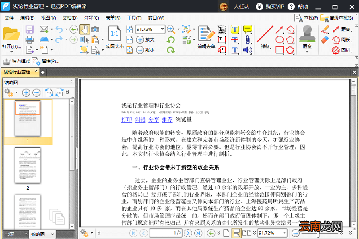Select the rectangle shape tool
Image resolution: width=359 pixels, height=239 pixels.
pos(279,50)
